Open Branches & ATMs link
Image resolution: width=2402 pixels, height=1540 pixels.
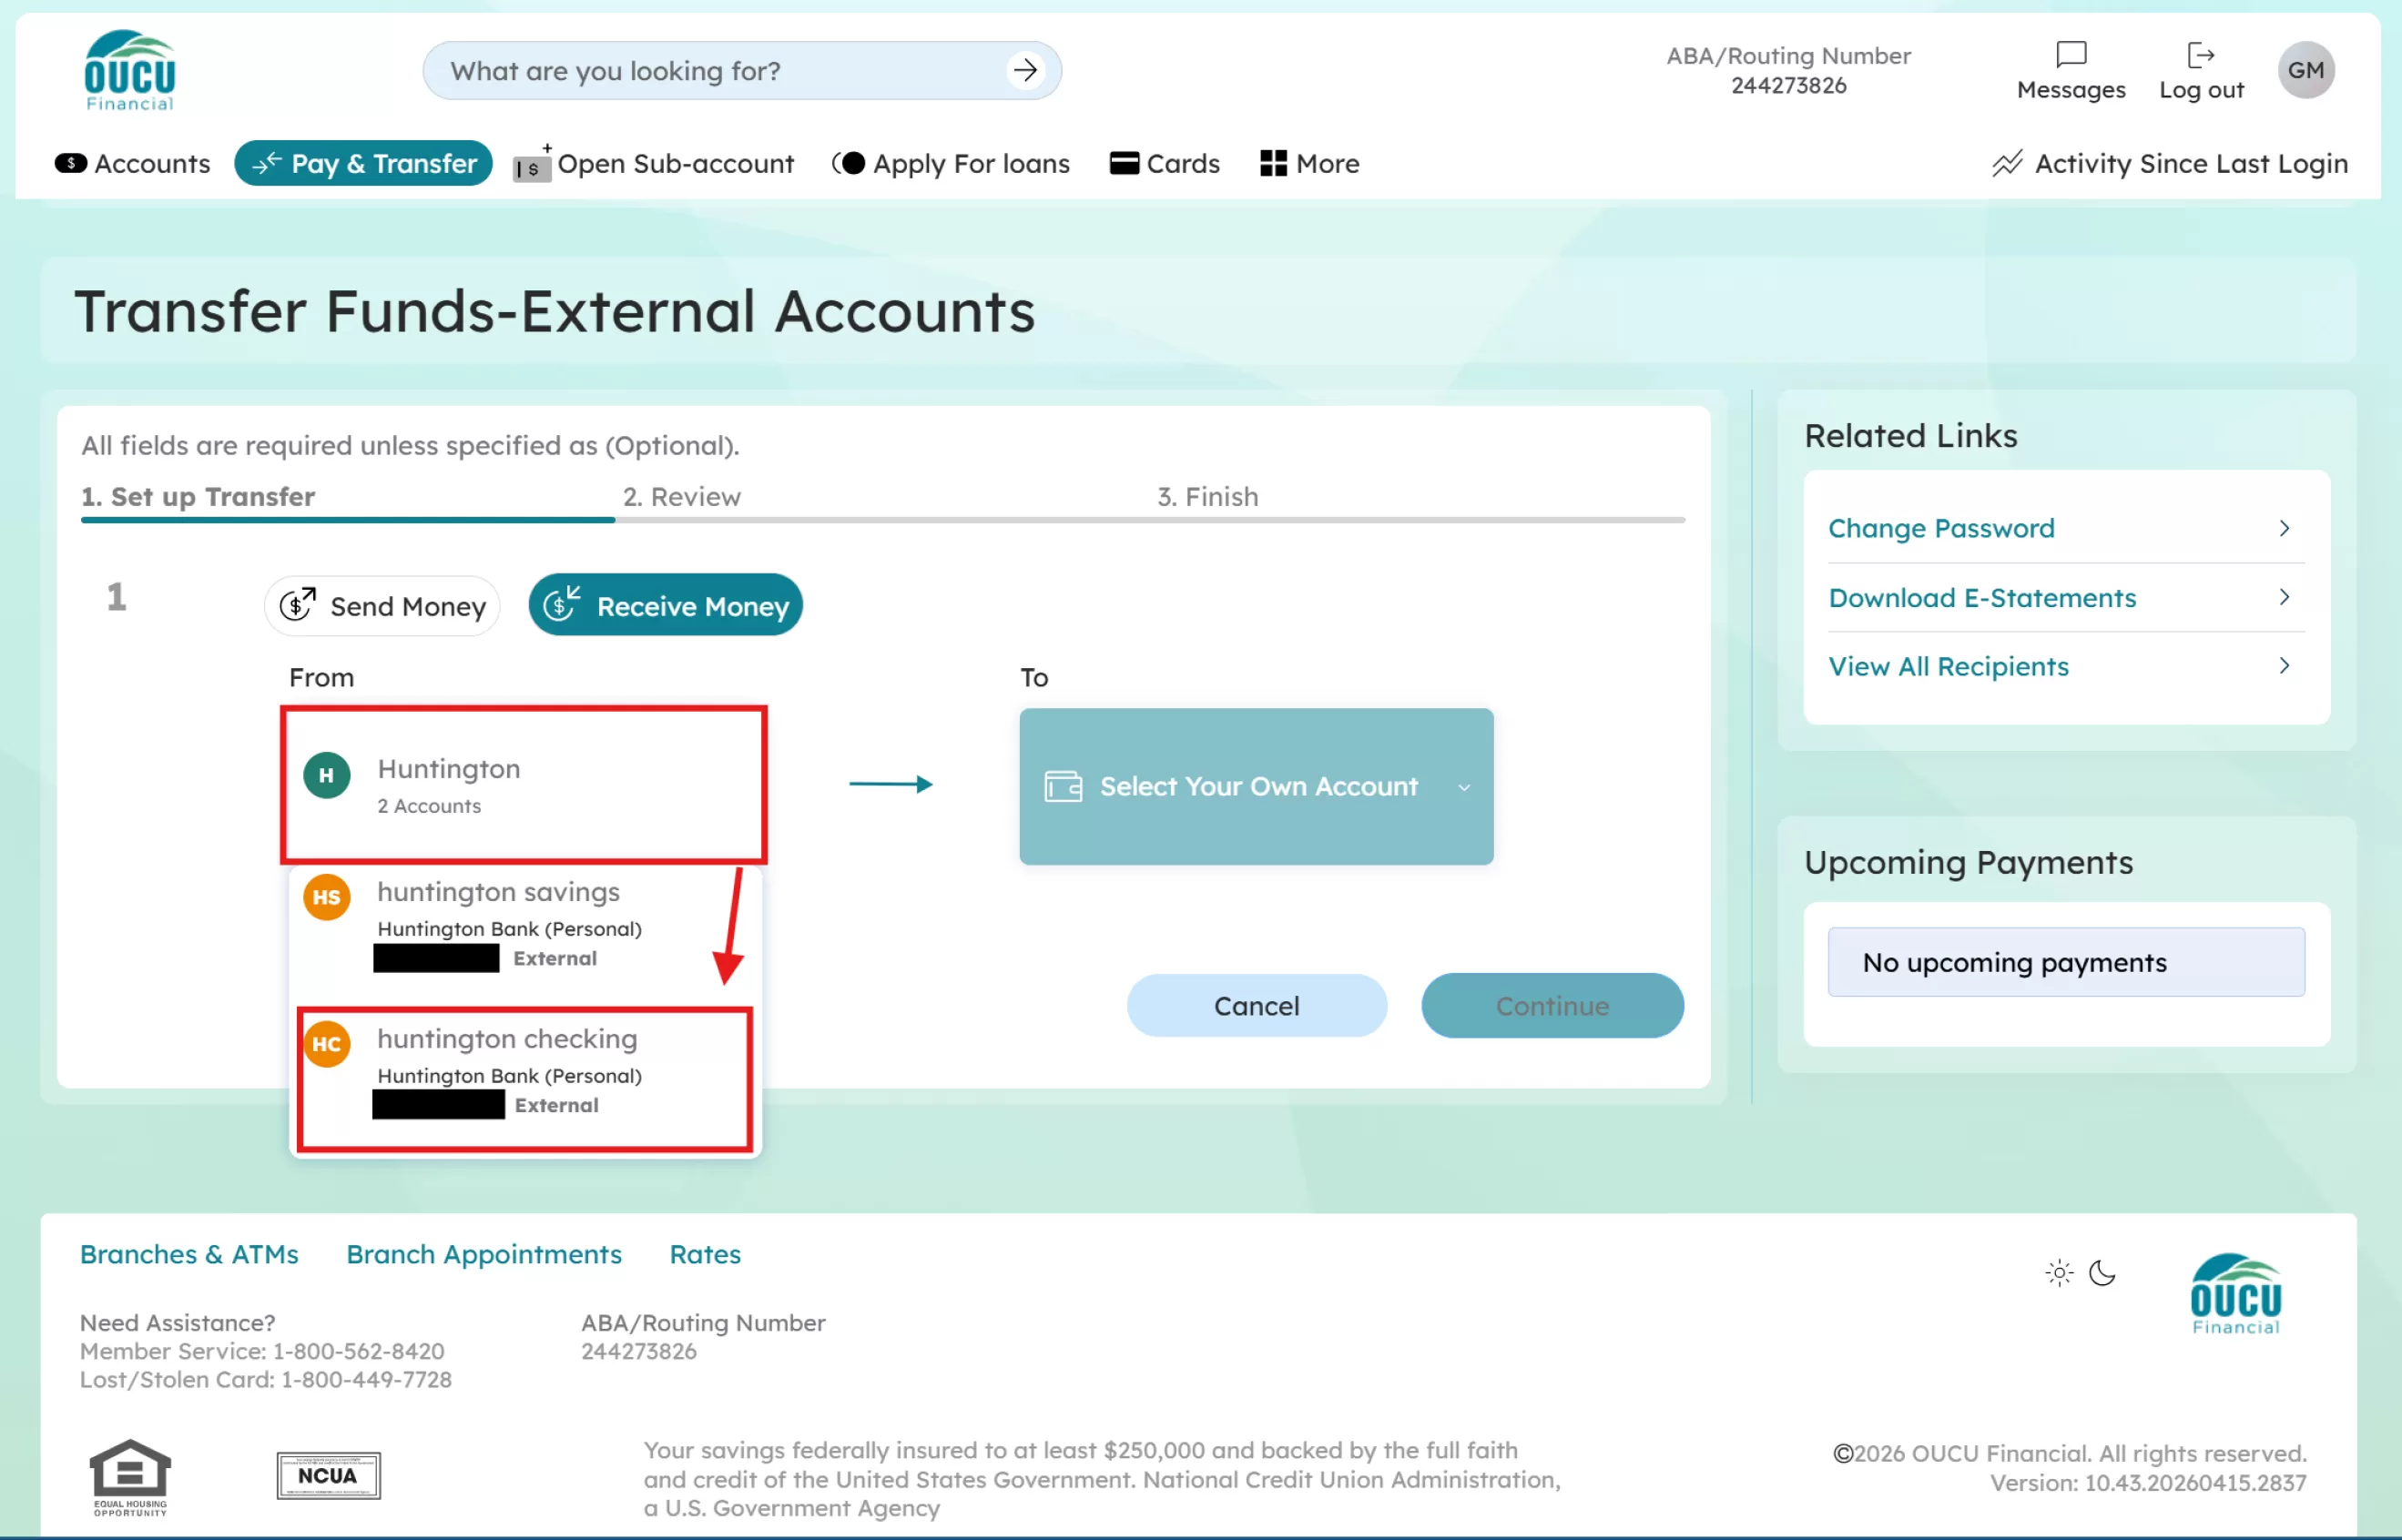tap(189, 1254)
